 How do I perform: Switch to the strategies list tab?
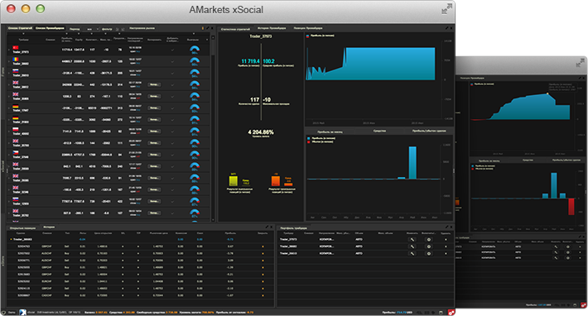[x=20, y=28]
